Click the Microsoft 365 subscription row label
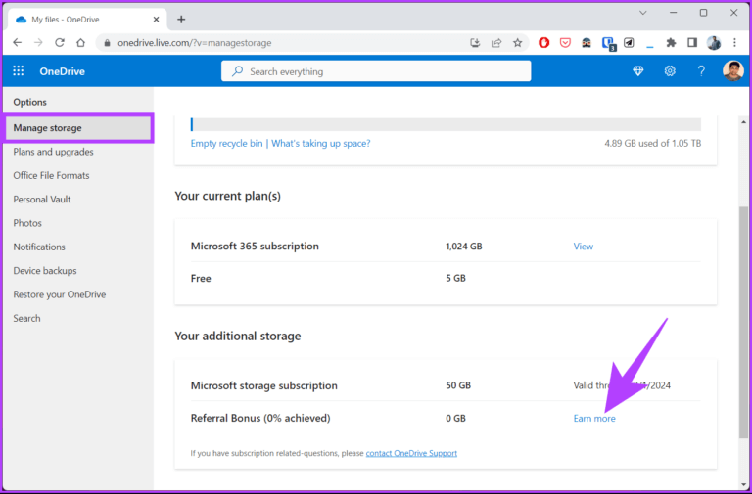Screen dimensions: 752x494 click(x=255, y=246)
